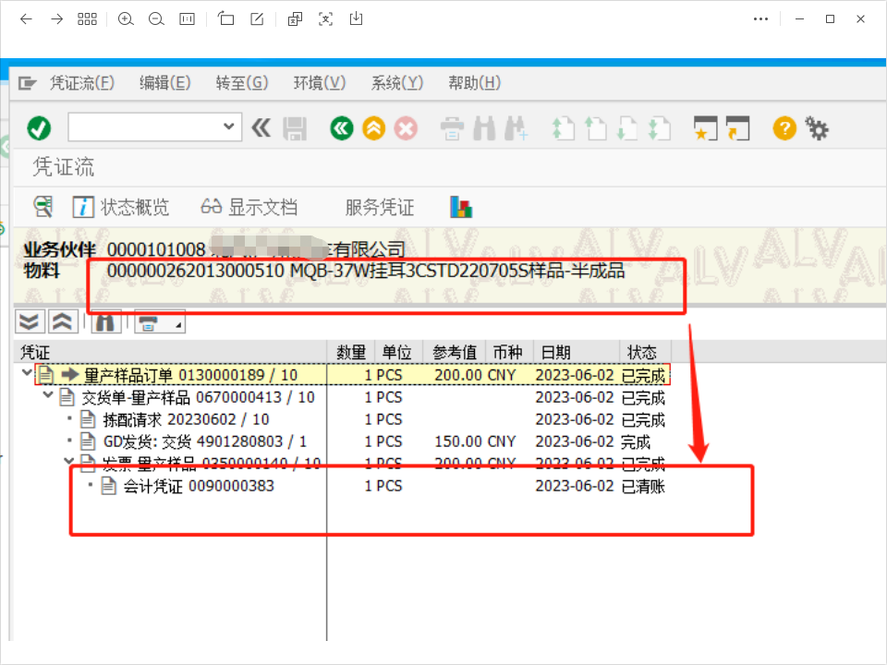Open the customize layout gear icon

pos(817,128)
